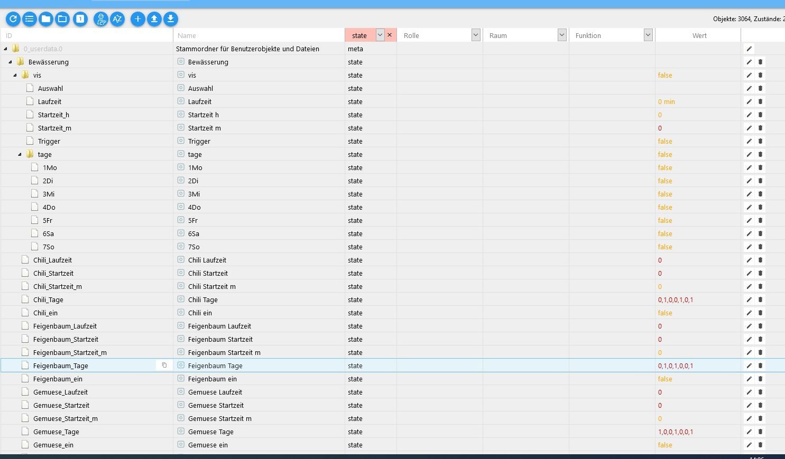The height and width of the screenshot is (459, 785).
Task: Click the state type icon beside Auswahl name
Action: click(181, 88)
